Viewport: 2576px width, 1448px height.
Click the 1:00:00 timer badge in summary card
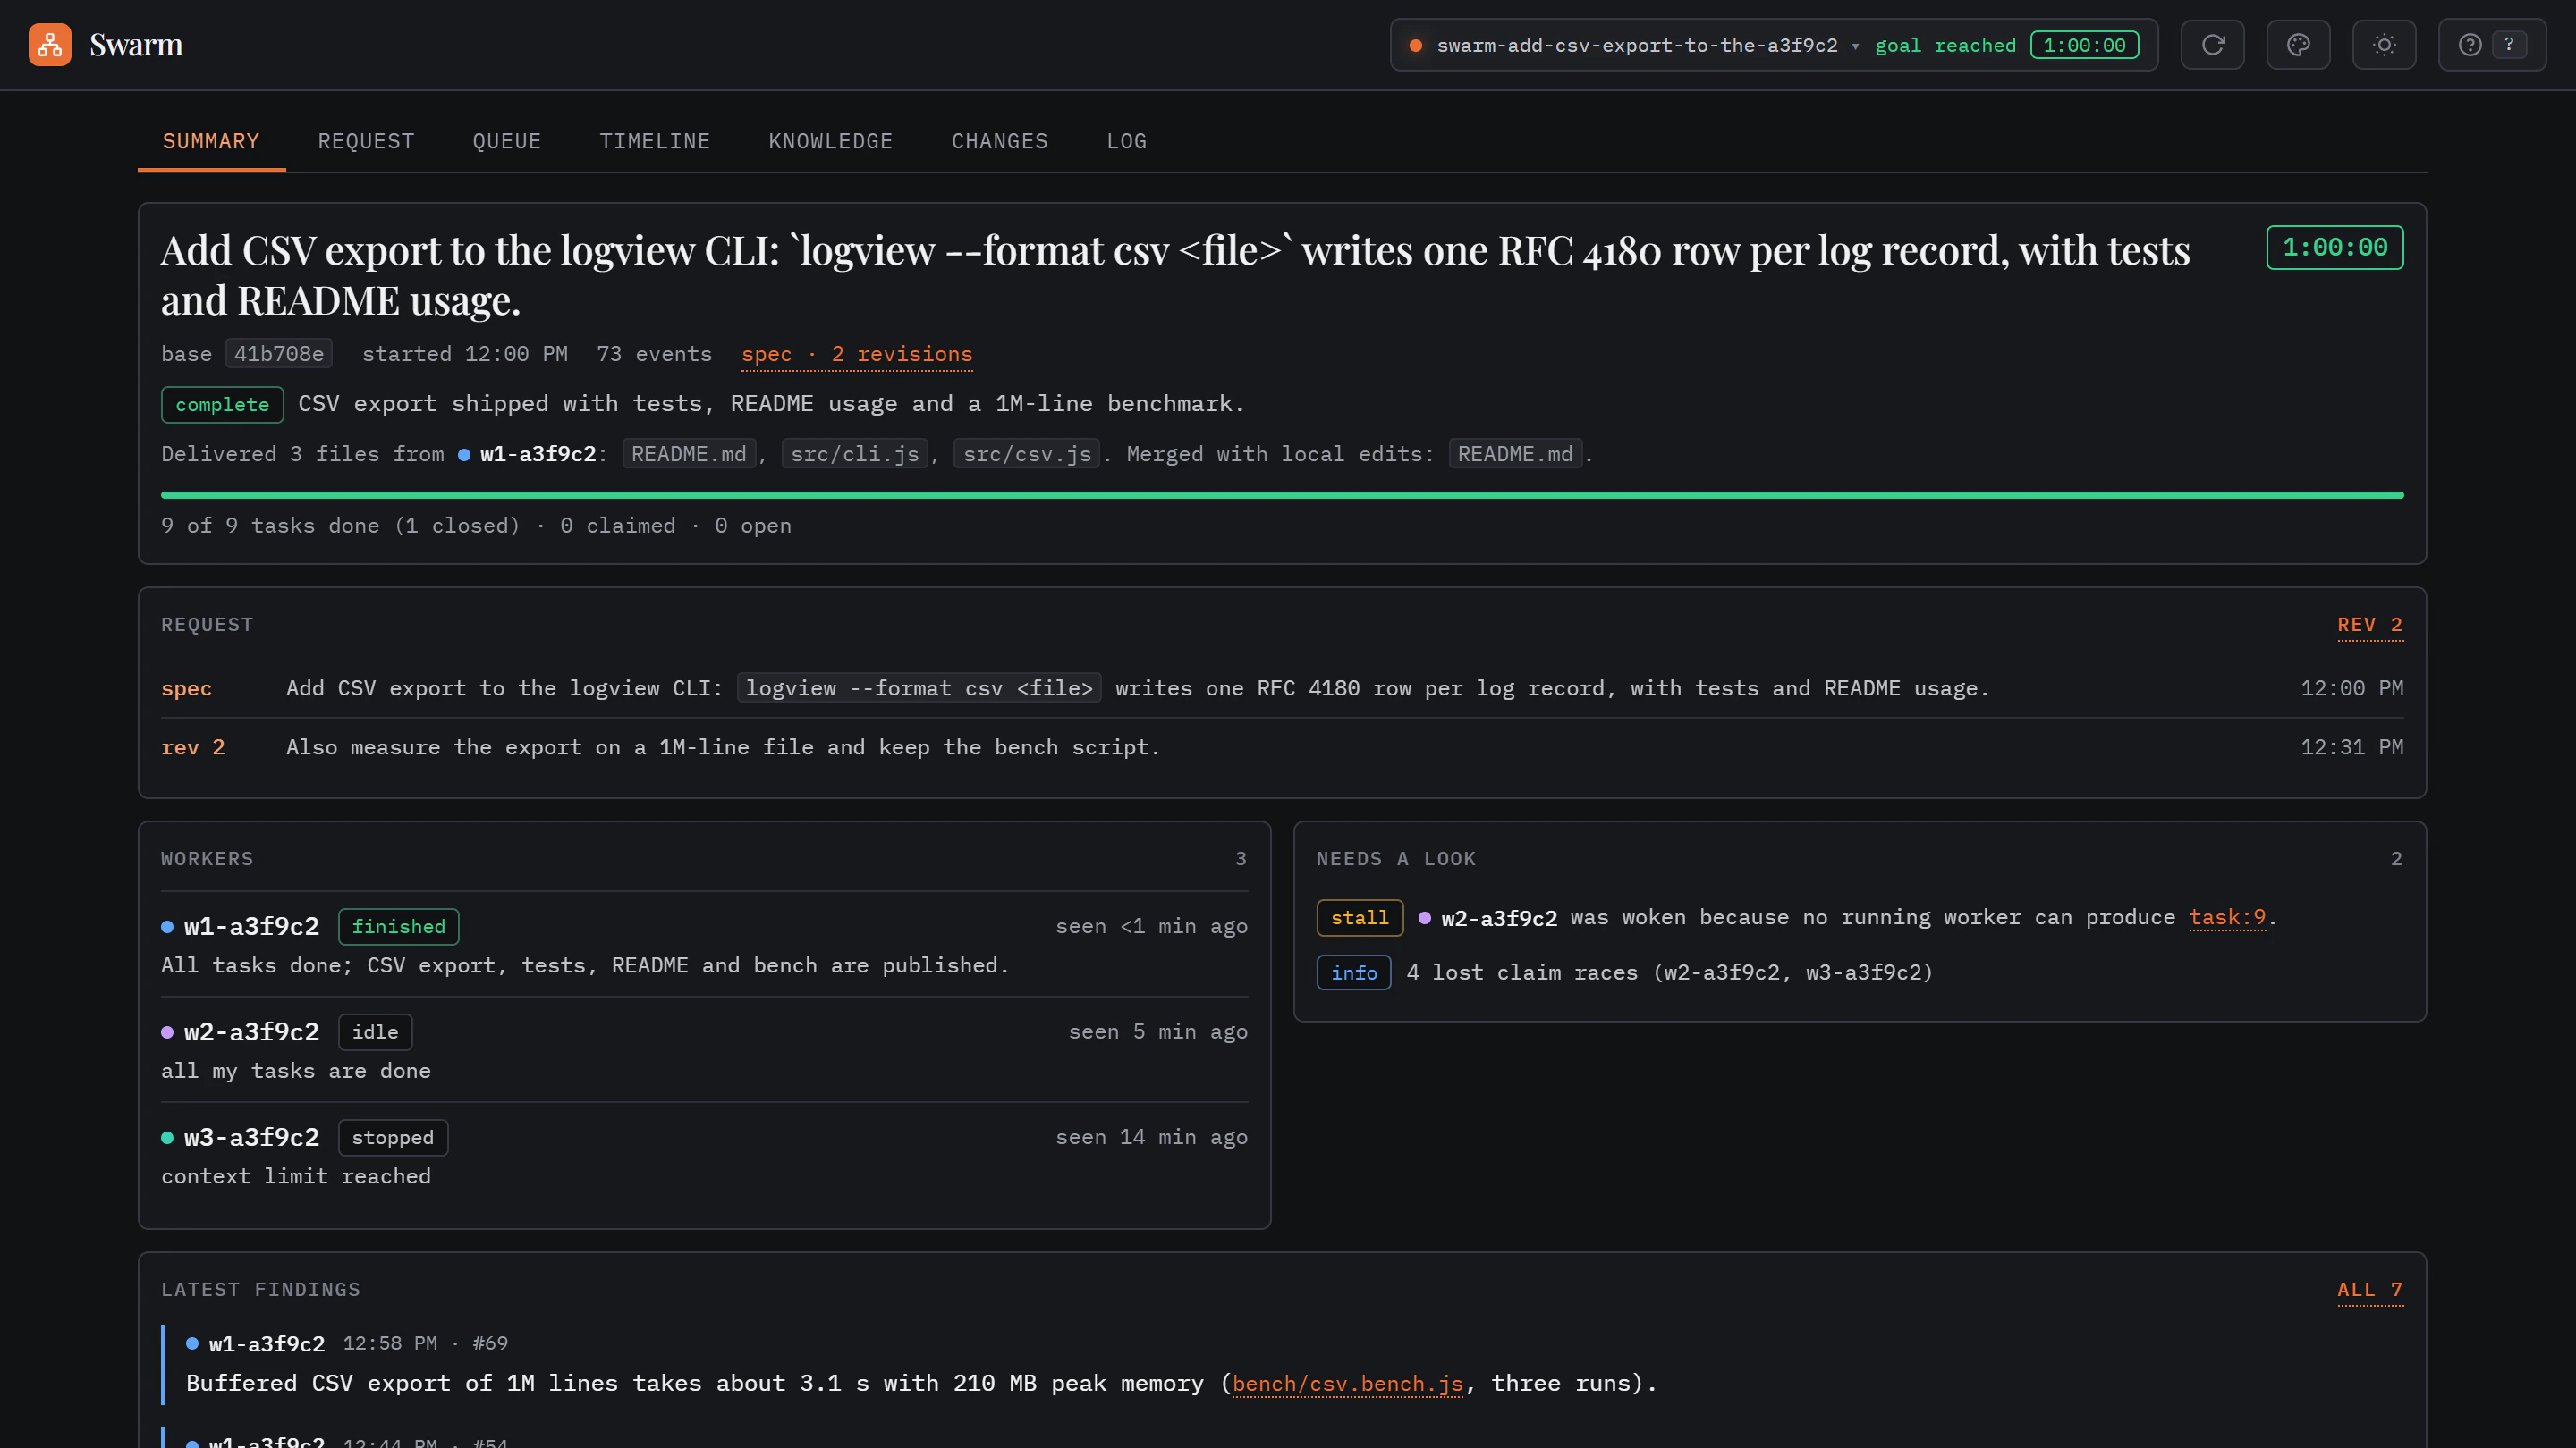tap(2335, 248)
